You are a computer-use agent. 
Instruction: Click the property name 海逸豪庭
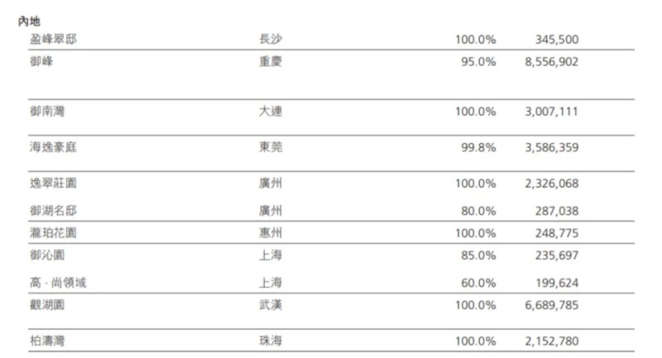54,148
